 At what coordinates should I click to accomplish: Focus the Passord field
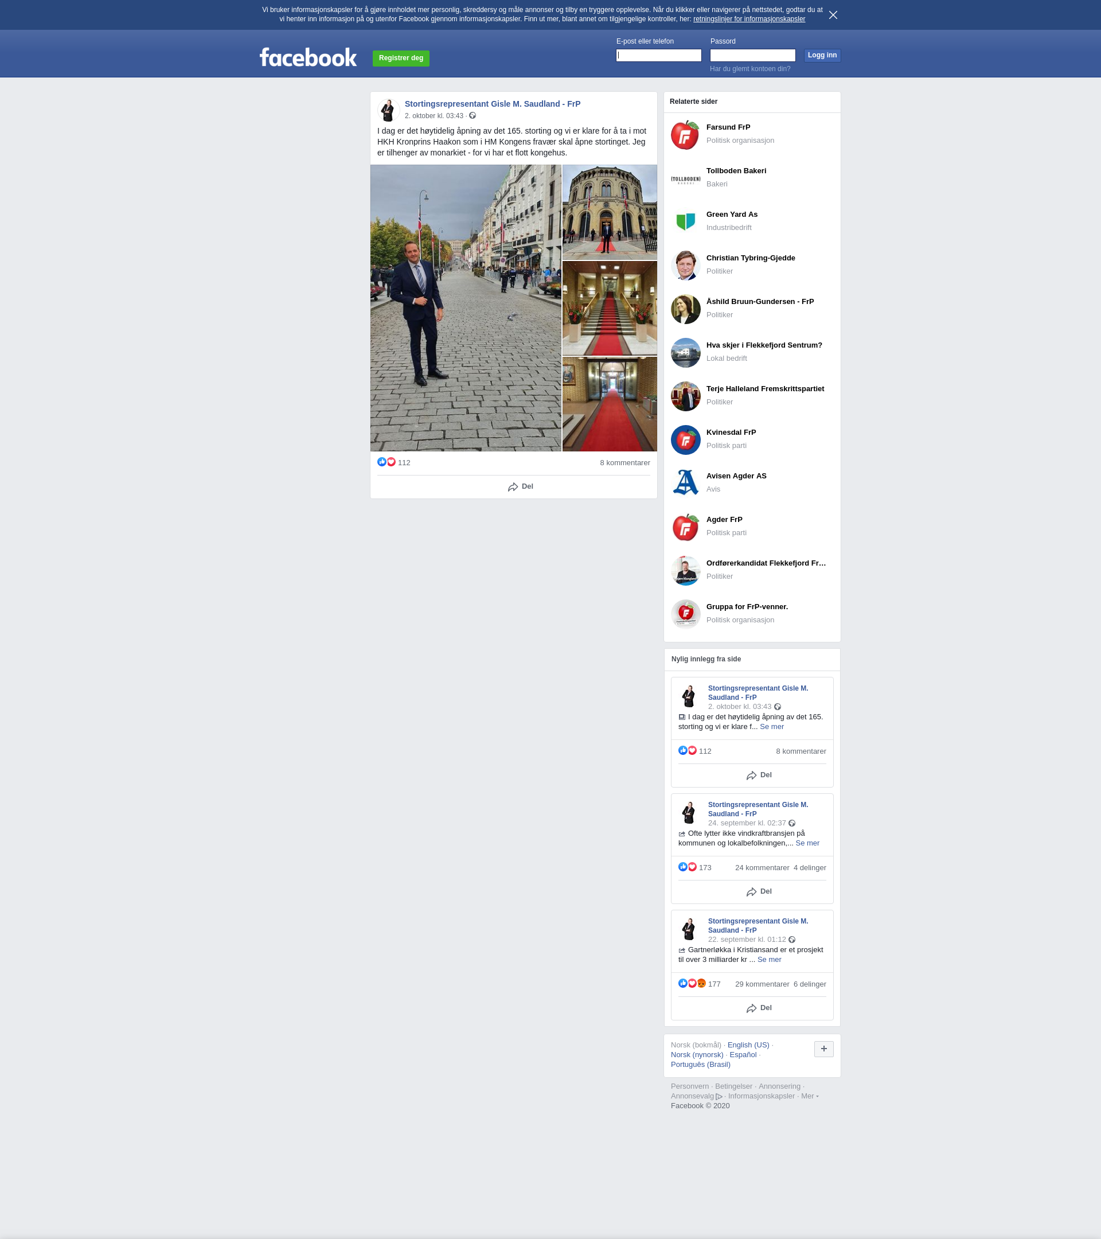click(752, 55)
